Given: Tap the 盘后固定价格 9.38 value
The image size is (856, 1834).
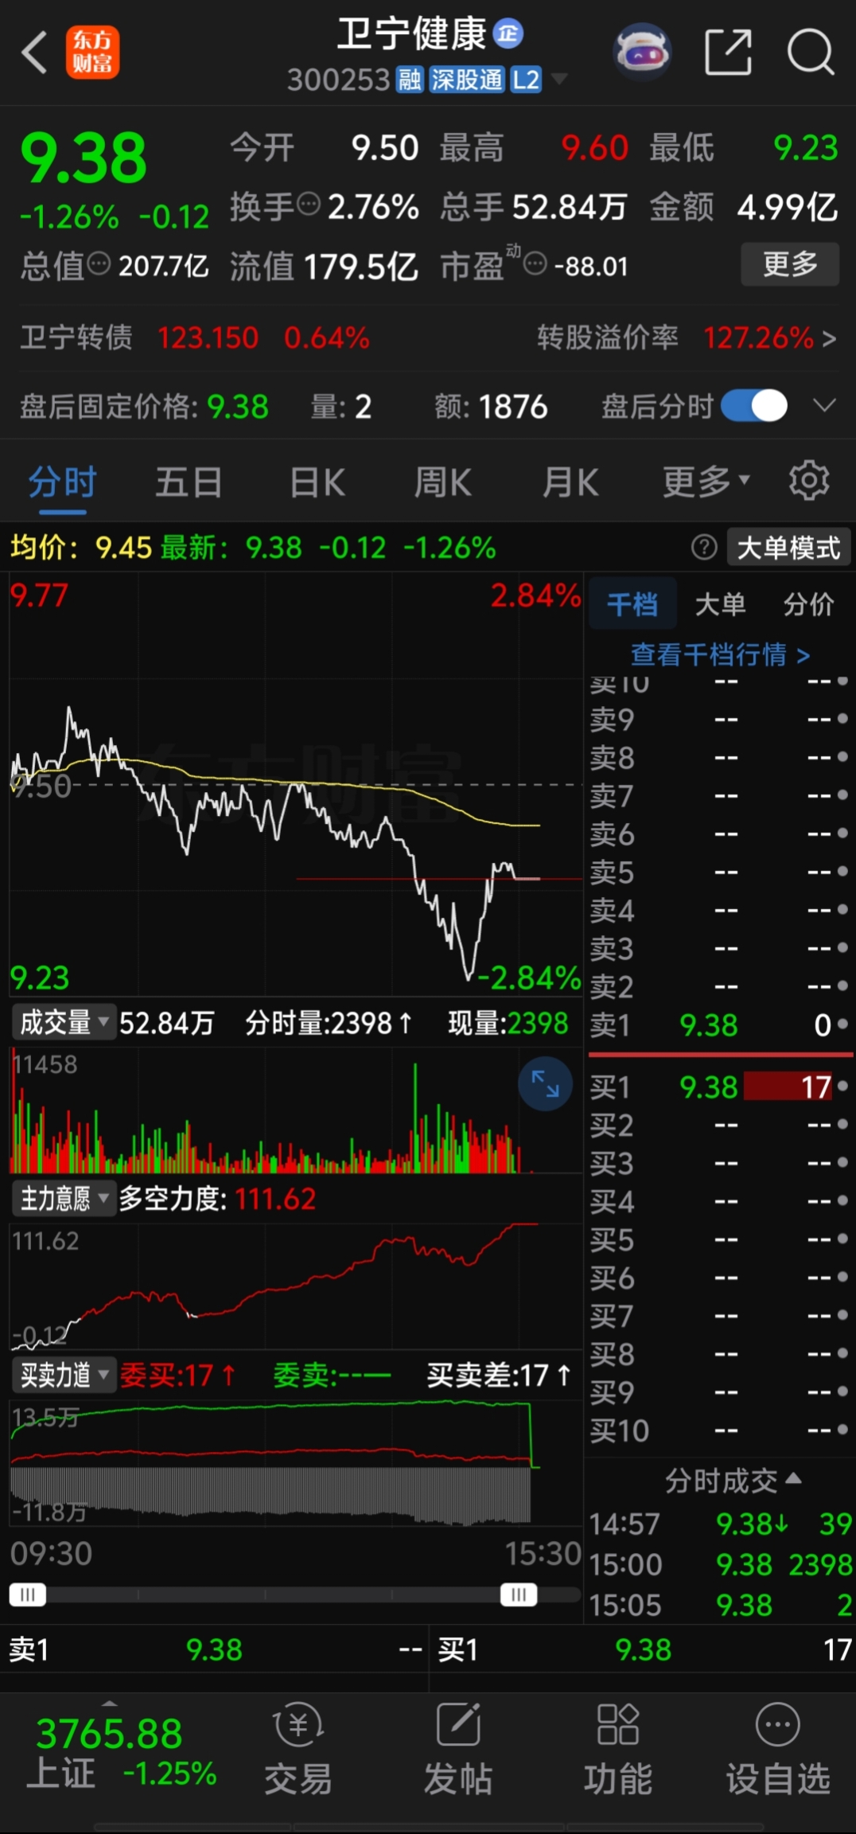Looking at the screenshot, I should point(238,407).
